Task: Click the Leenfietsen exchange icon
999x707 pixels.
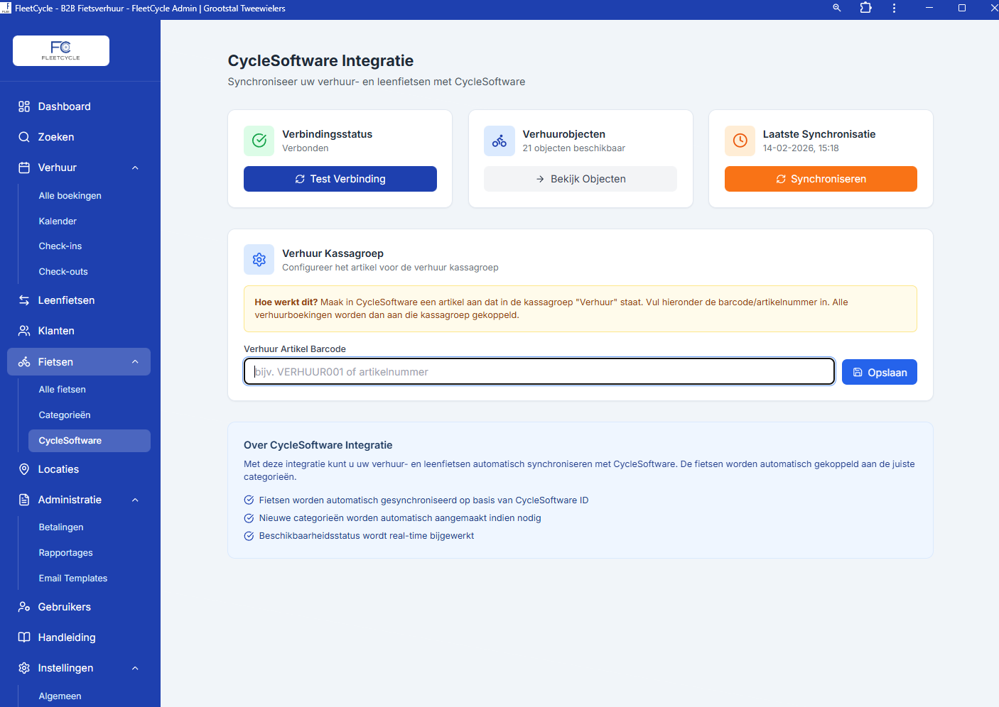Action: point(23,300)
